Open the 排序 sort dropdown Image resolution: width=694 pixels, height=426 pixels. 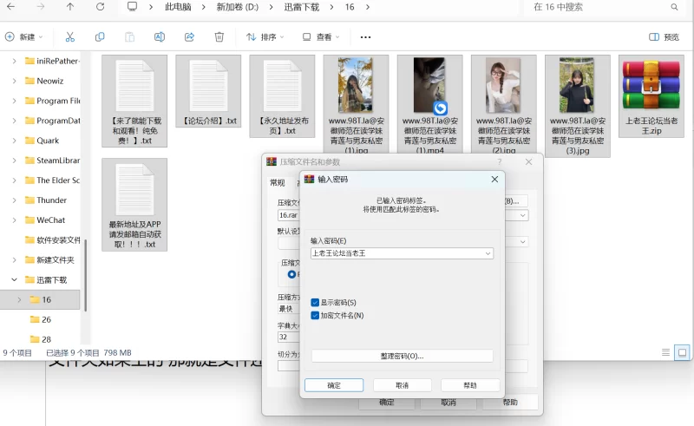click(265, 37)
